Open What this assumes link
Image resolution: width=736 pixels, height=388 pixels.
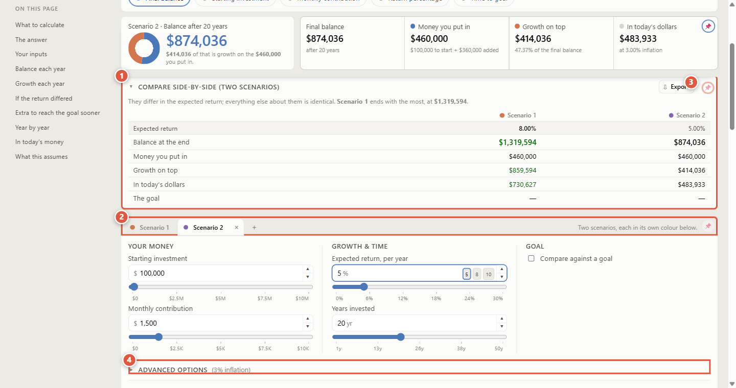coord(41,157)
